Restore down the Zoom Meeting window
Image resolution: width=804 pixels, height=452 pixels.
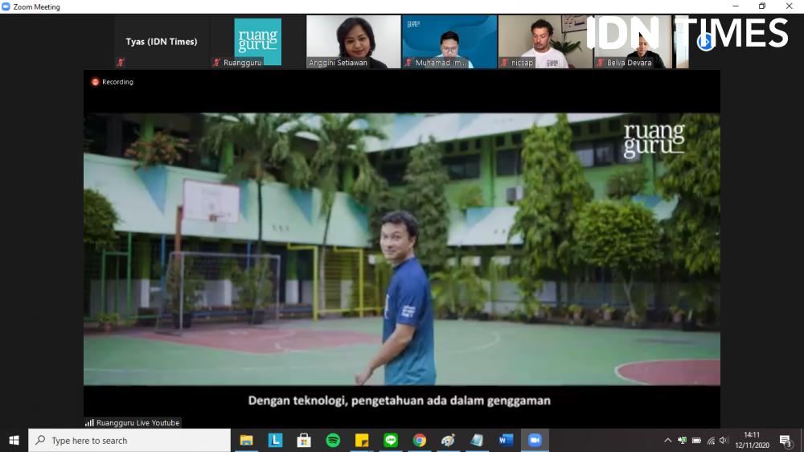pos(762,6)
